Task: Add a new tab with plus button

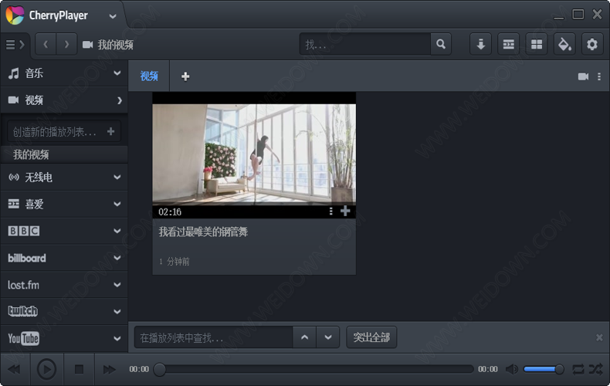Action: (x=185, y=76)
